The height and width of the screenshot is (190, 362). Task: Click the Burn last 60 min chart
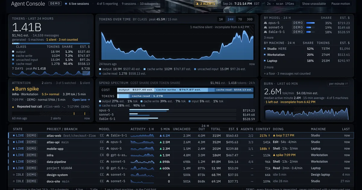coord(306,113)
